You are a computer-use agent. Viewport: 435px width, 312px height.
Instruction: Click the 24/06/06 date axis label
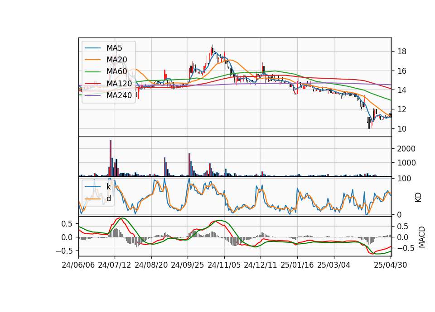[x=78, y=265]
